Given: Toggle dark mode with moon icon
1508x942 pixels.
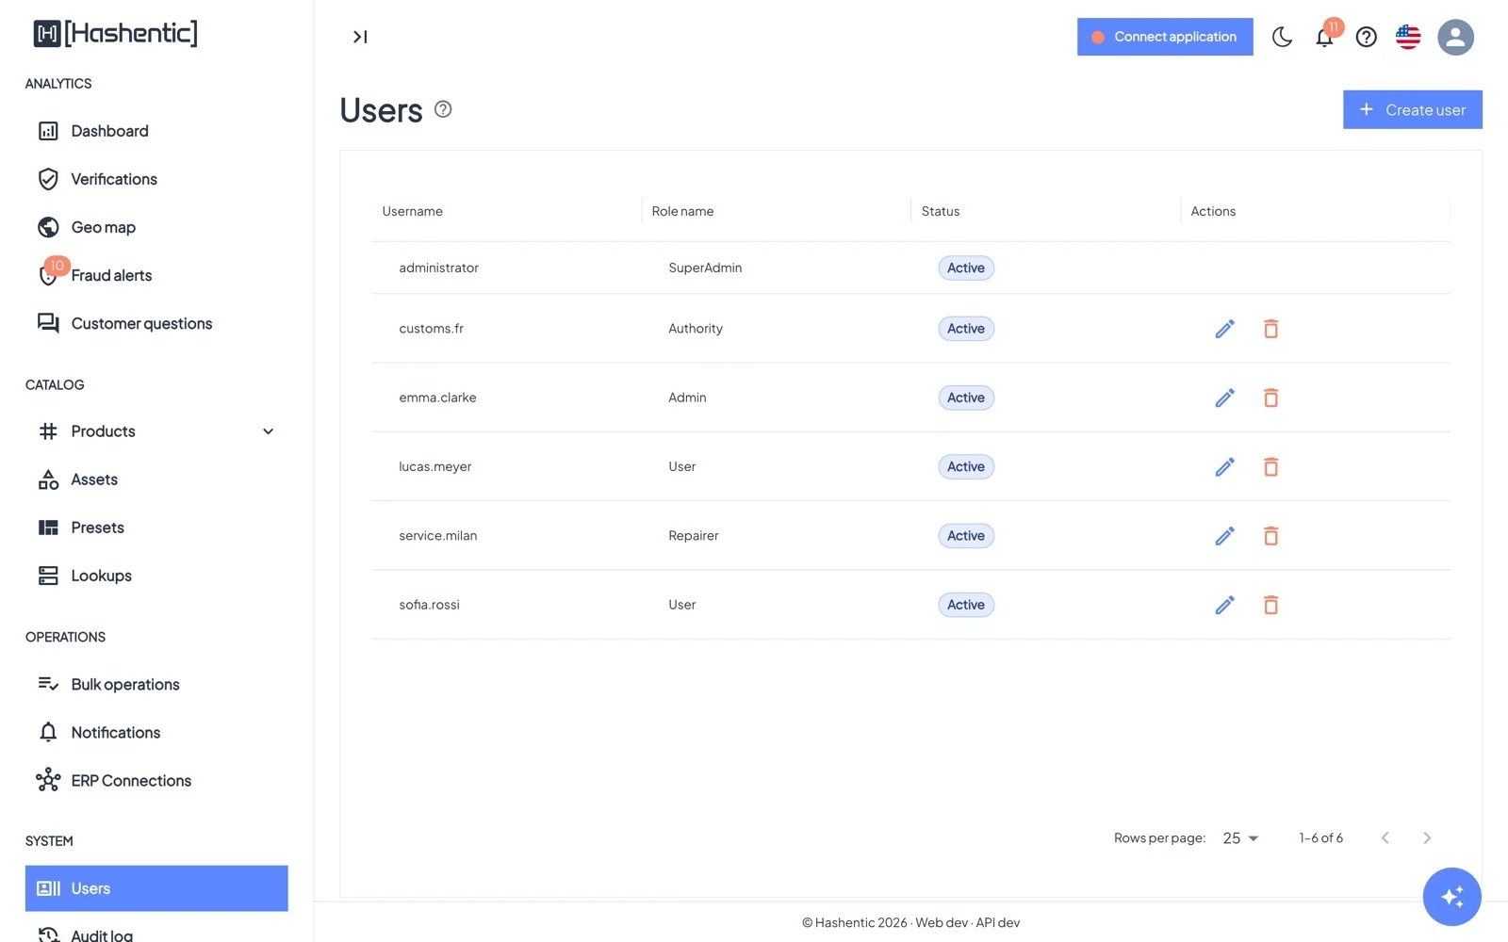Looking at the screenshot, I should (x=1282, y=37).
